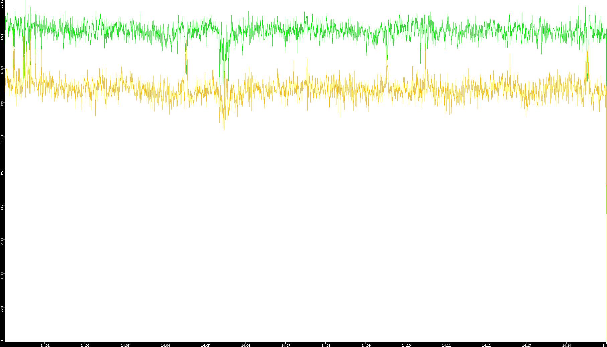This screenshot has width=607, height=347.
Task: Click the 6935 vertical axis label
Action: coord(2,36)
